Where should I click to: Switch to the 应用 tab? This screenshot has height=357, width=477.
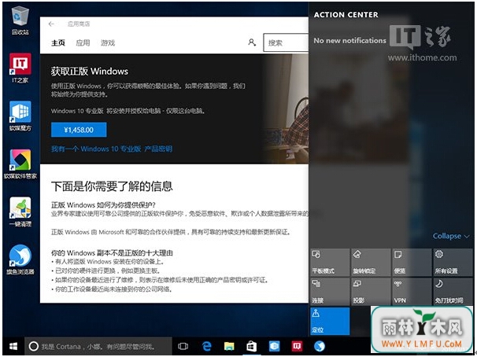pyautogui.click(x=83, y=42)
